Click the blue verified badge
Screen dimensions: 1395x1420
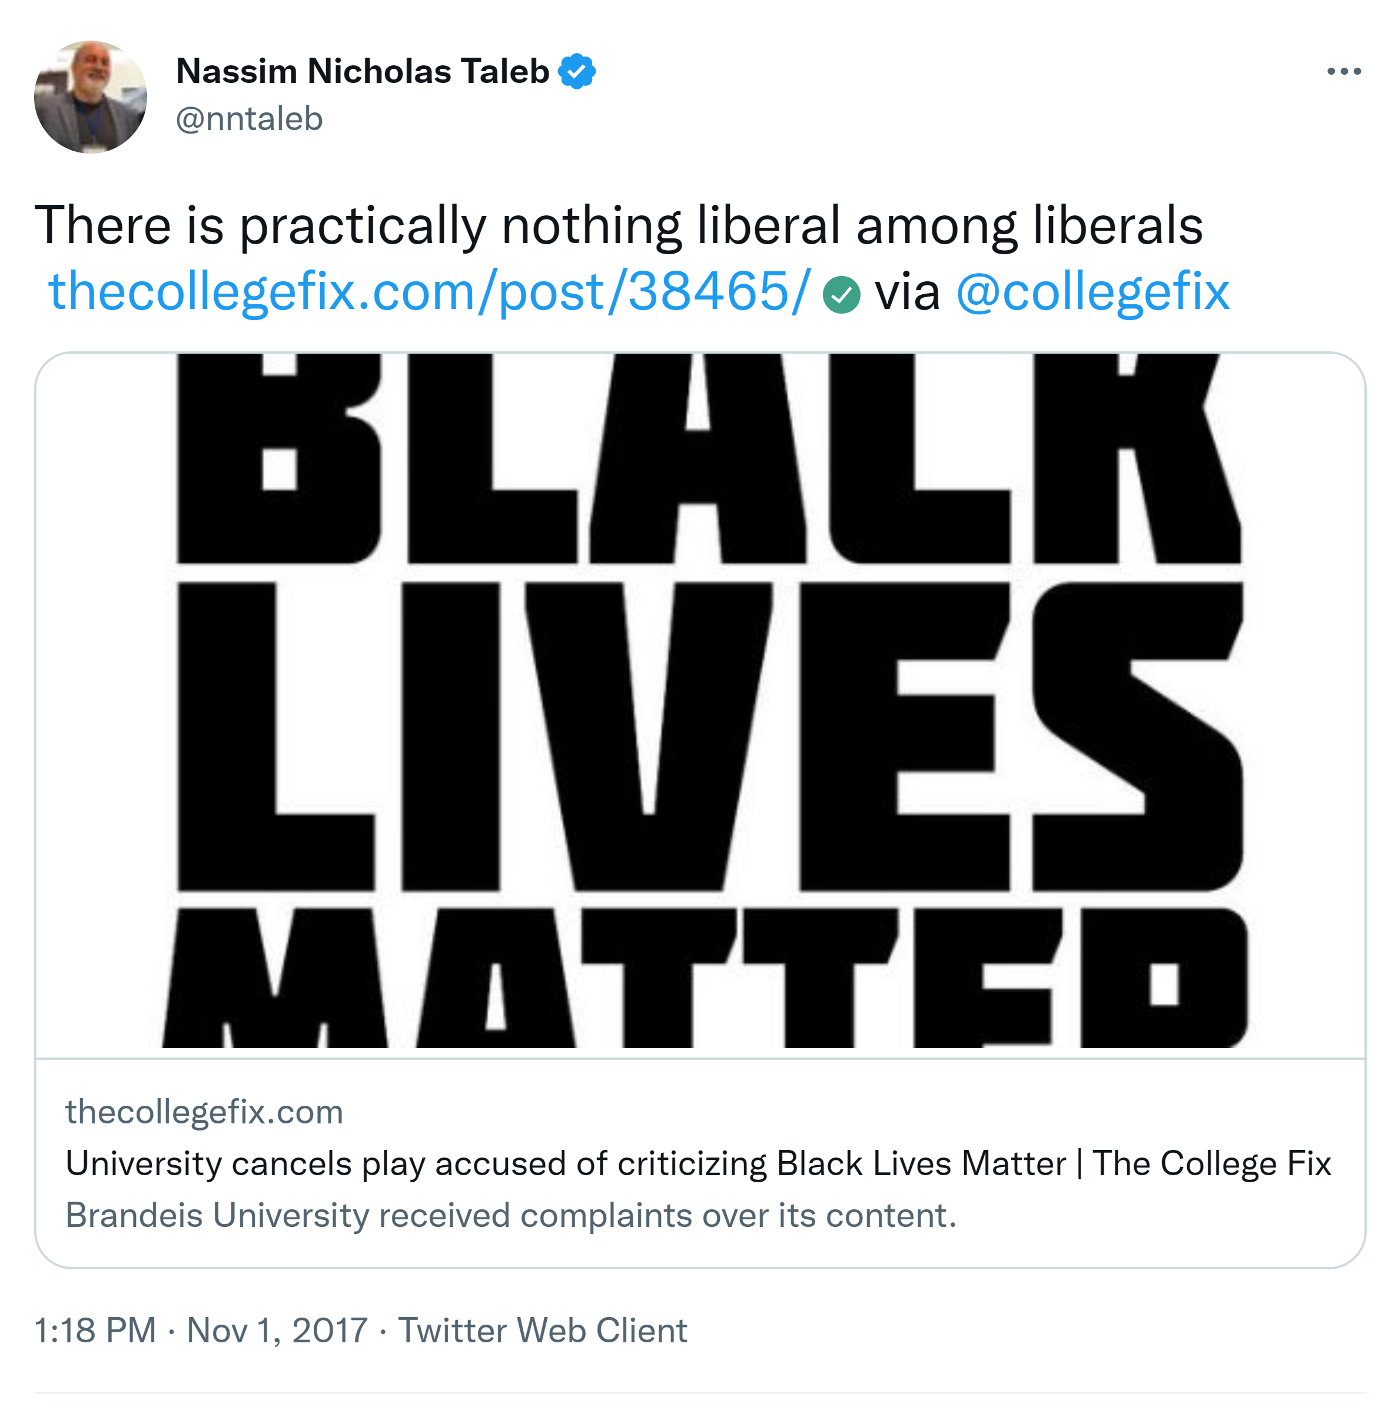(577, 71)
